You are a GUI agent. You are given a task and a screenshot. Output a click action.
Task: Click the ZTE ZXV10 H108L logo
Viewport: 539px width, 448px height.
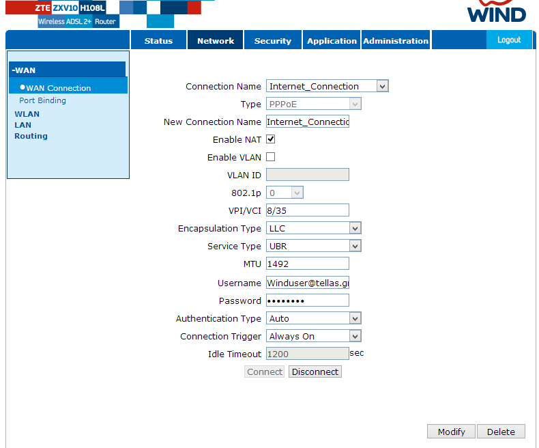coord(70,8)
